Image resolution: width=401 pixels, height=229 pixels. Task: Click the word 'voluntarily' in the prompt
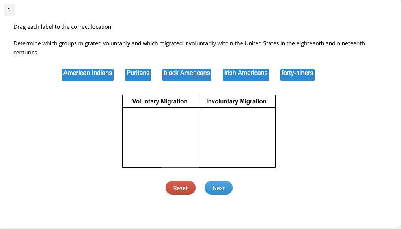[117, 43]
